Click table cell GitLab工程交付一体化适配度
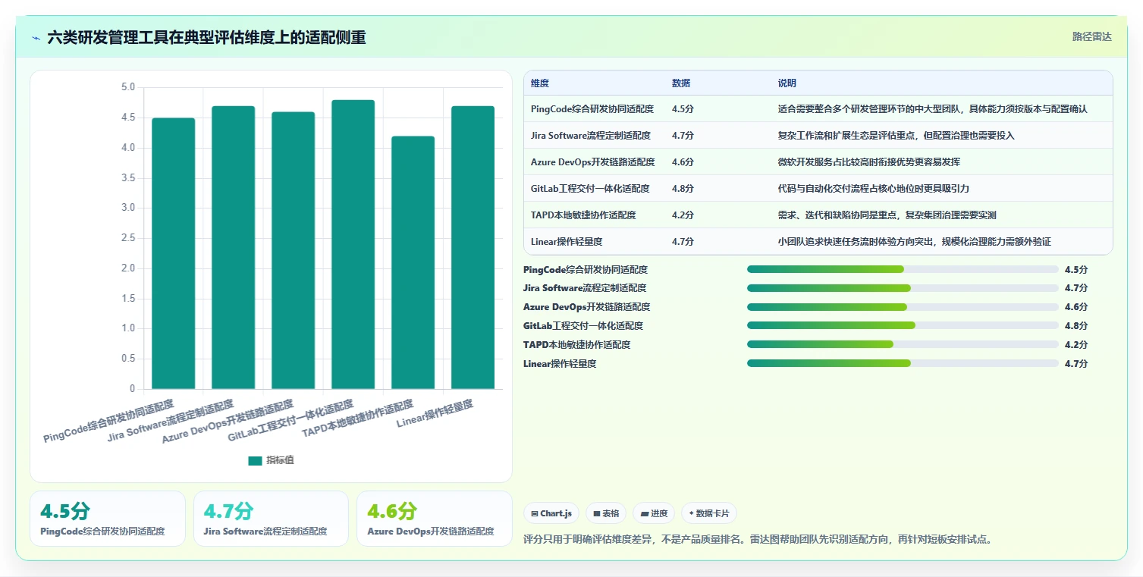The height and width of the screenshot is (577, 1143). 590,189
